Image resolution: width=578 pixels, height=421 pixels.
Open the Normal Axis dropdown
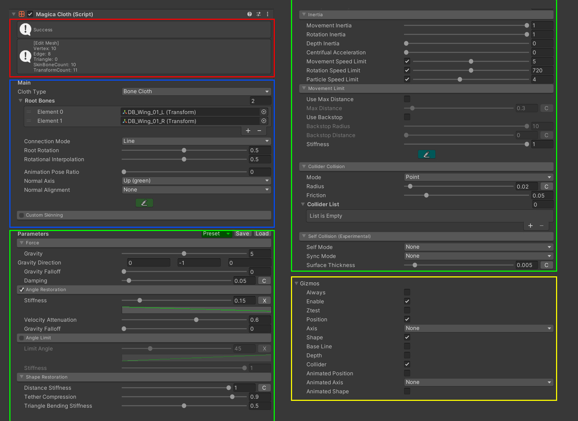pos(196,181)
